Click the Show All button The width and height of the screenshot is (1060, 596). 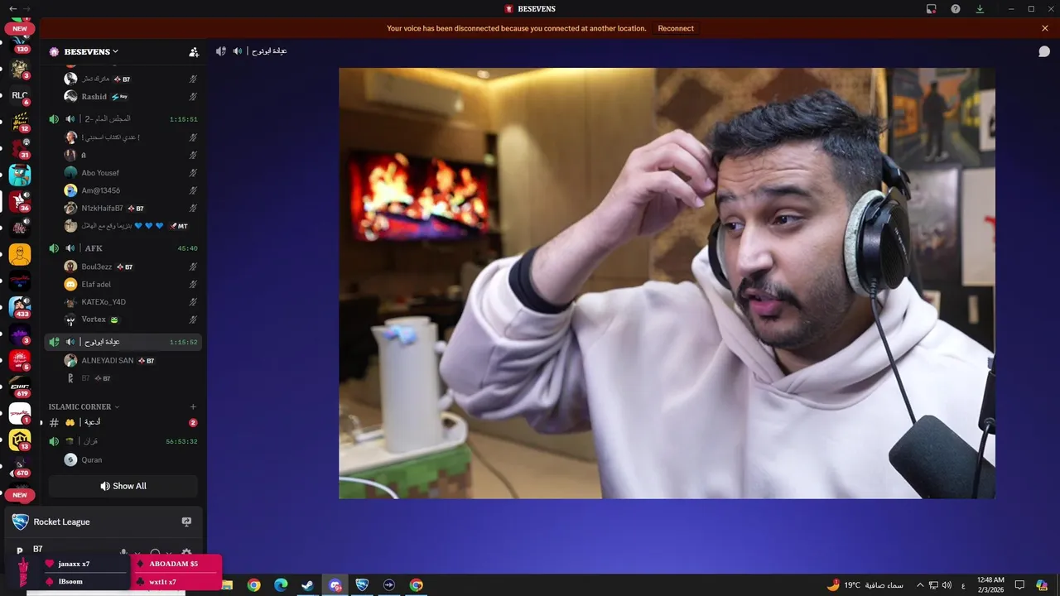123,486
